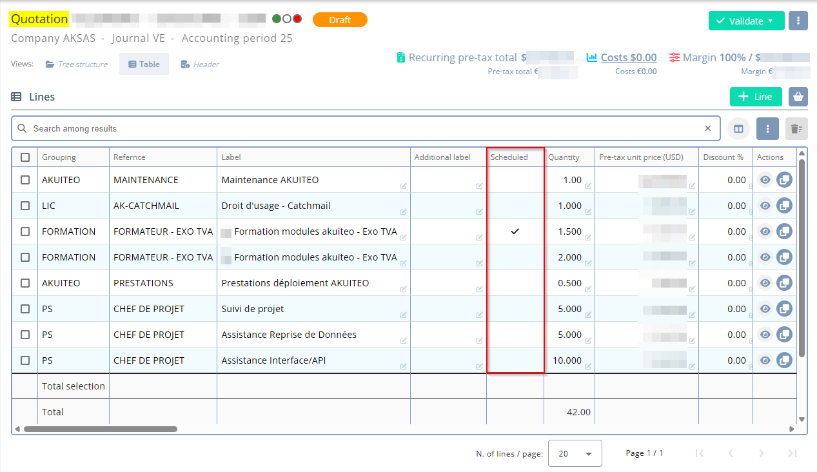Open the three-dot menu above the table
This screenshot has height=472, width=817.
[x=767, y=129]
